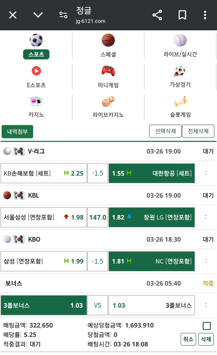Open the 라이브/실시간 baseball category
This screenshot has width=217, height=355.
[180, 40]
